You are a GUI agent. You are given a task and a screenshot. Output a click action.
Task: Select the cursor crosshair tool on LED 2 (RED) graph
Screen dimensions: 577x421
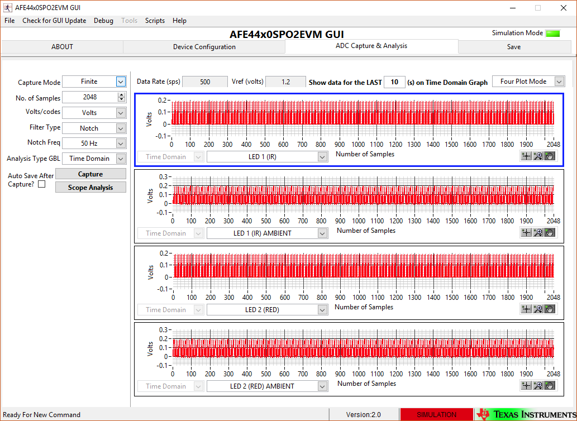coord(526,309)
